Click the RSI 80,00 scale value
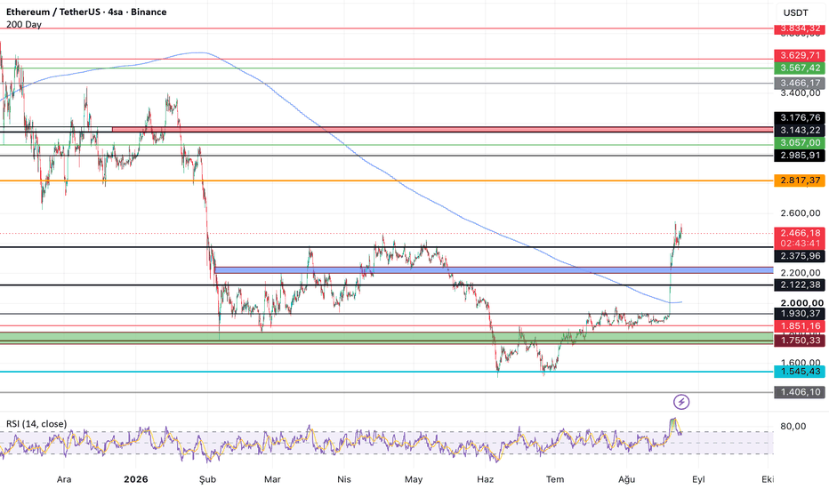Screen dimensions: 829x489 point(793,426)
